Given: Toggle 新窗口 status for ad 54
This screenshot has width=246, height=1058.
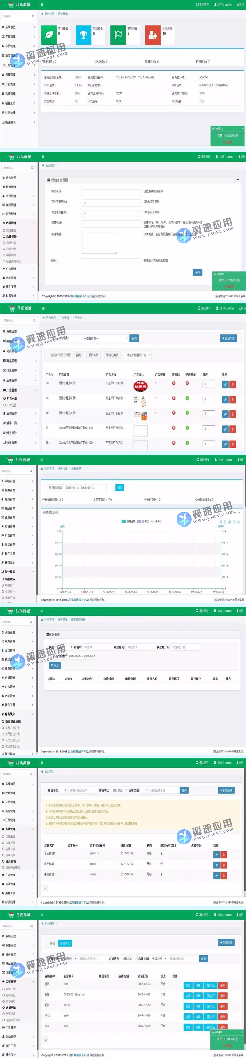Looking at the screenshot, I should coord(173,398).
